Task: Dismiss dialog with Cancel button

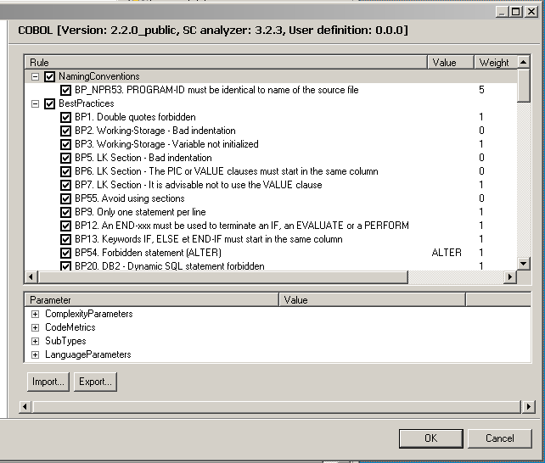Action: click(499, 438)
